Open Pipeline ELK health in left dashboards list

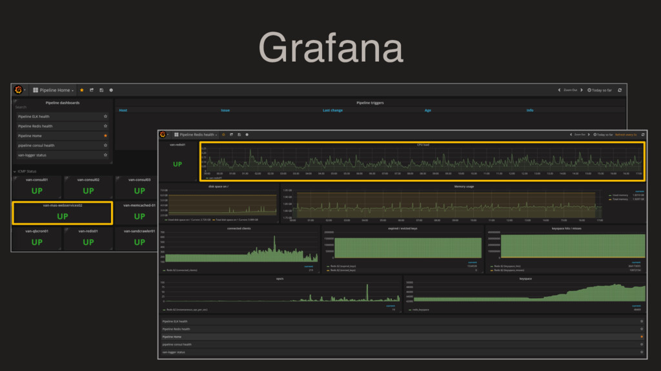[x=63, y=117]
